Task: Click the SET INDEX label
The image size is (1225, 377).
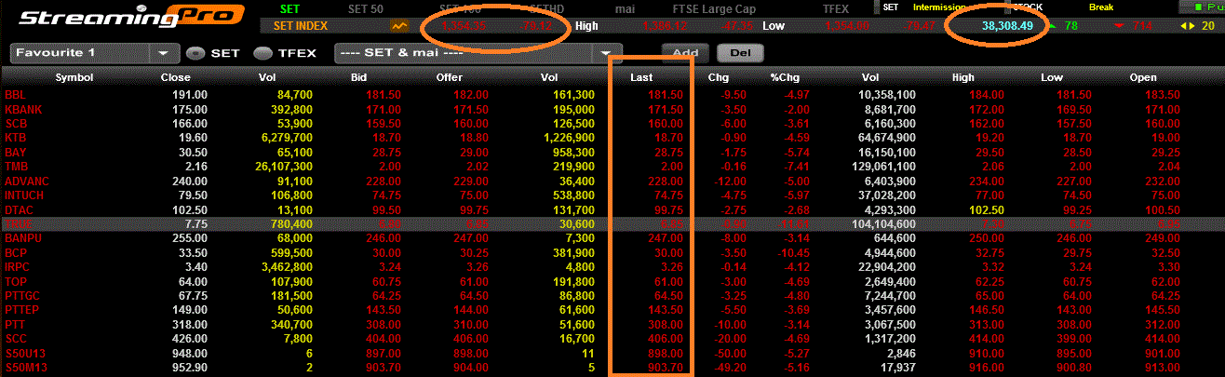Action: point(300,27)
